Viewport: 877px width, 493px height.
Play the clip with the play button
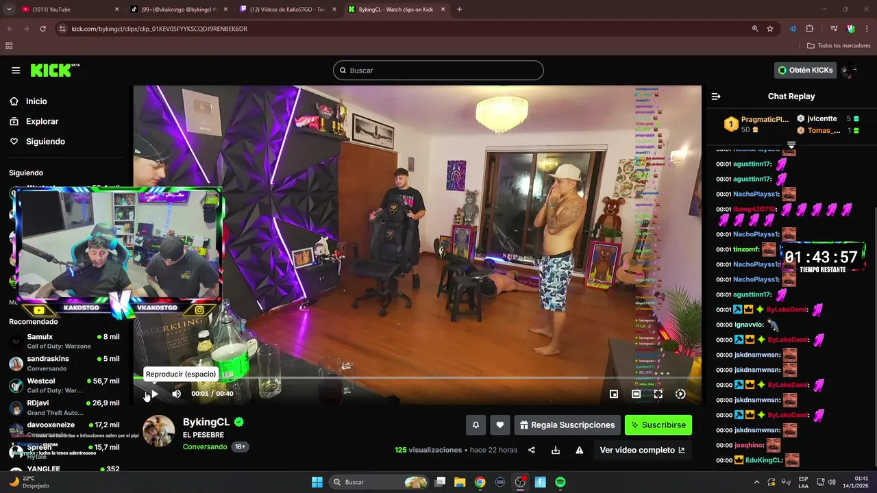154,394
